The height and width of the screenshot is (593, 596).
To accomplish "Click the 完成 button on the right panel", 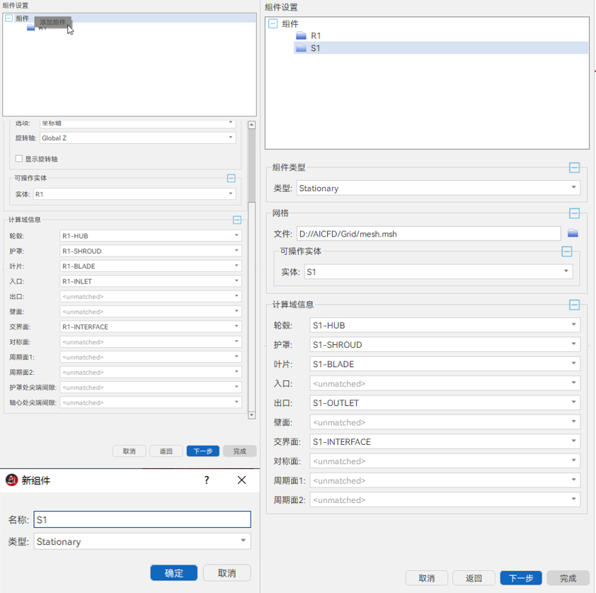I will [x=567, y=577].
